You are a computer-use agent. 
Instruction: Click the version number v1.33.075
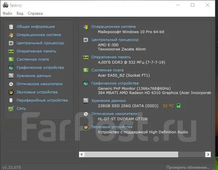click(12, 167)
